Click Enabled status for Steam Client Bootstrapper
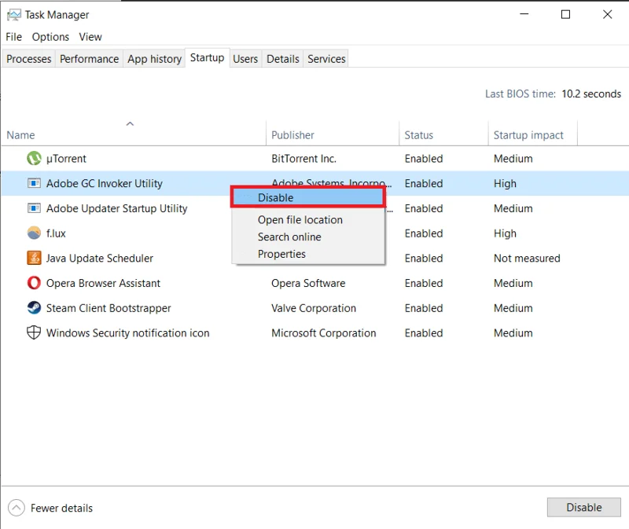 point(424,308)
